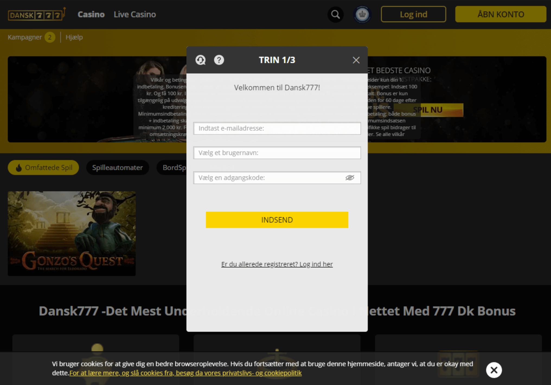The height and width of the screenshot is (385, 551).
Task: Select the BordSpil tab
Action: point(172,168)
